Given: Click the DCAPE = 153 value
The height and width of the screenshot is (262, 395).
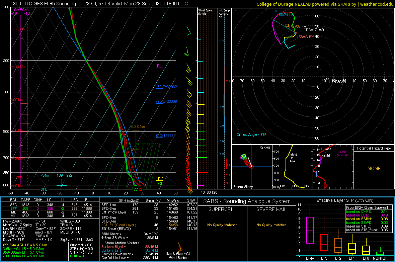Looking at the screenshot, I should pos(13,236).
